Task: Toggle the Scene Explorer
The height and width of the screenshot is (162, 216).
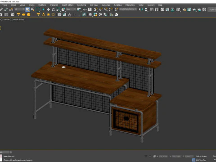Action: (152, 9)
